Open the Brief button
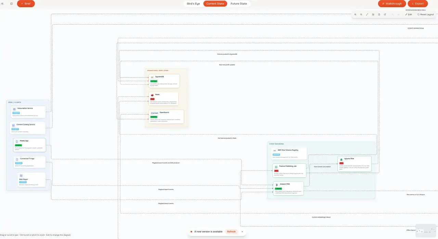The image size is (438, 239). (26, 4)
